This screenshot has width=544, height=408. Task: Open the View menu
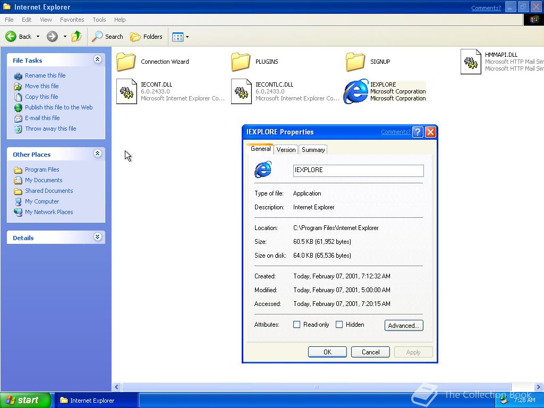(x=46, y=20)
